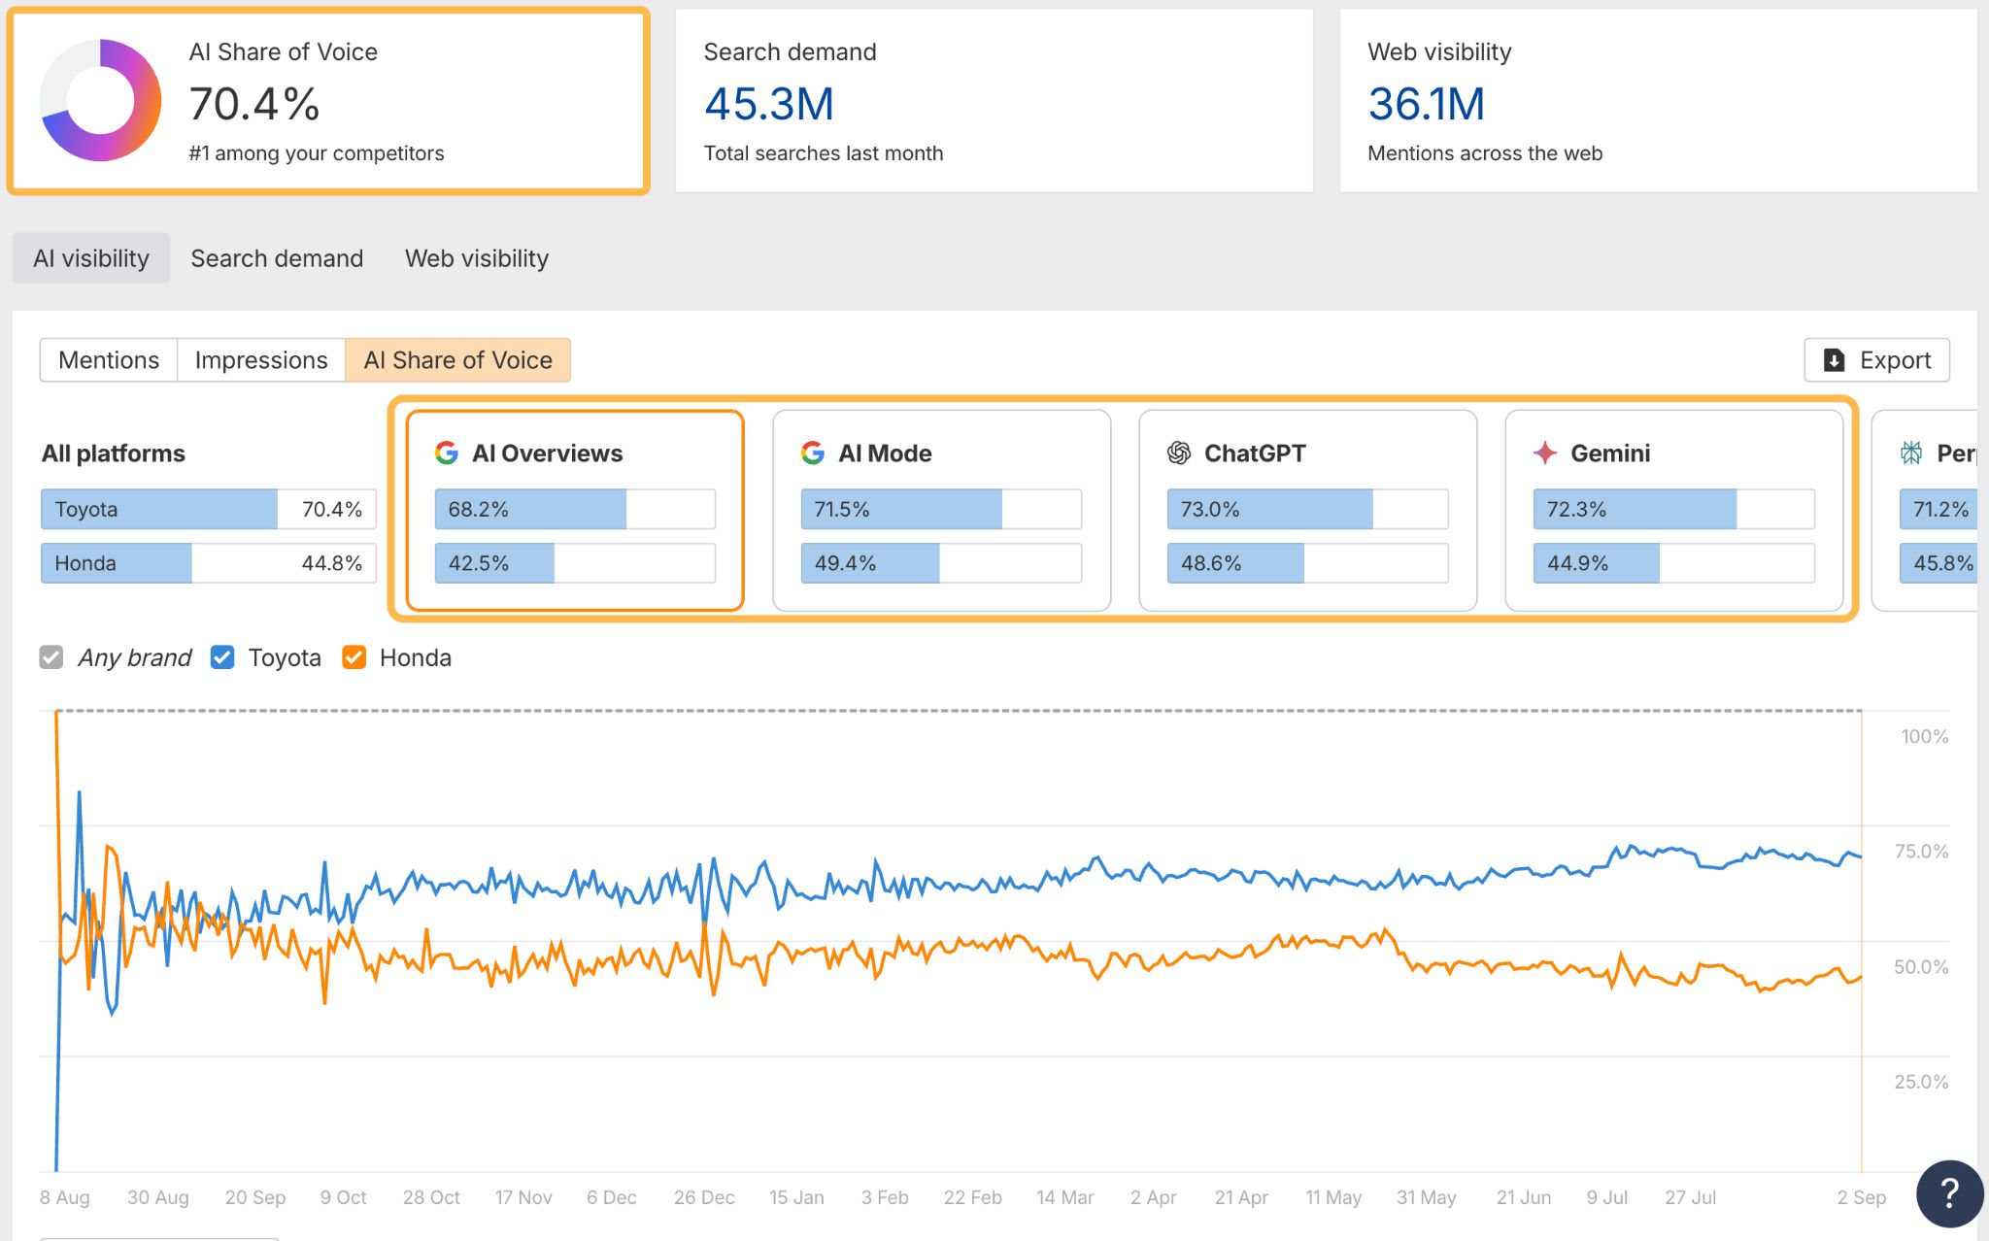This screenshot has width=1989, height=1241.
Task: Click the download icon in the Export button
Action: (1834, 360)
